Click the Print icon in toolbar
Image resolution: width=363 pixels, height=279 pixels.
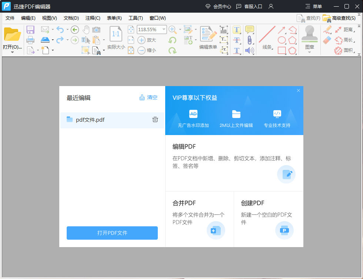[30, 40]
